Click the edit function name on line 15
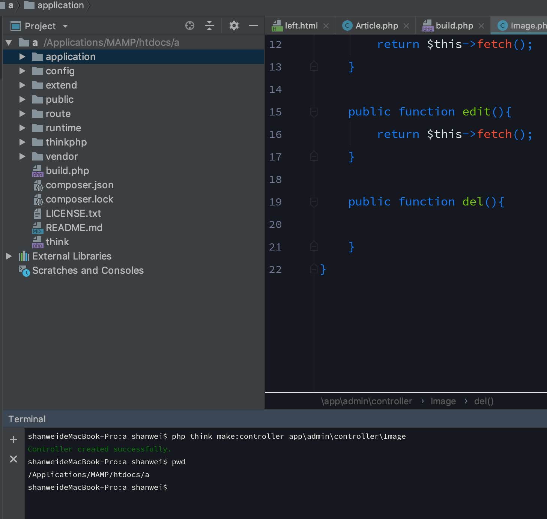547x519 pixels. coord(476,112)
